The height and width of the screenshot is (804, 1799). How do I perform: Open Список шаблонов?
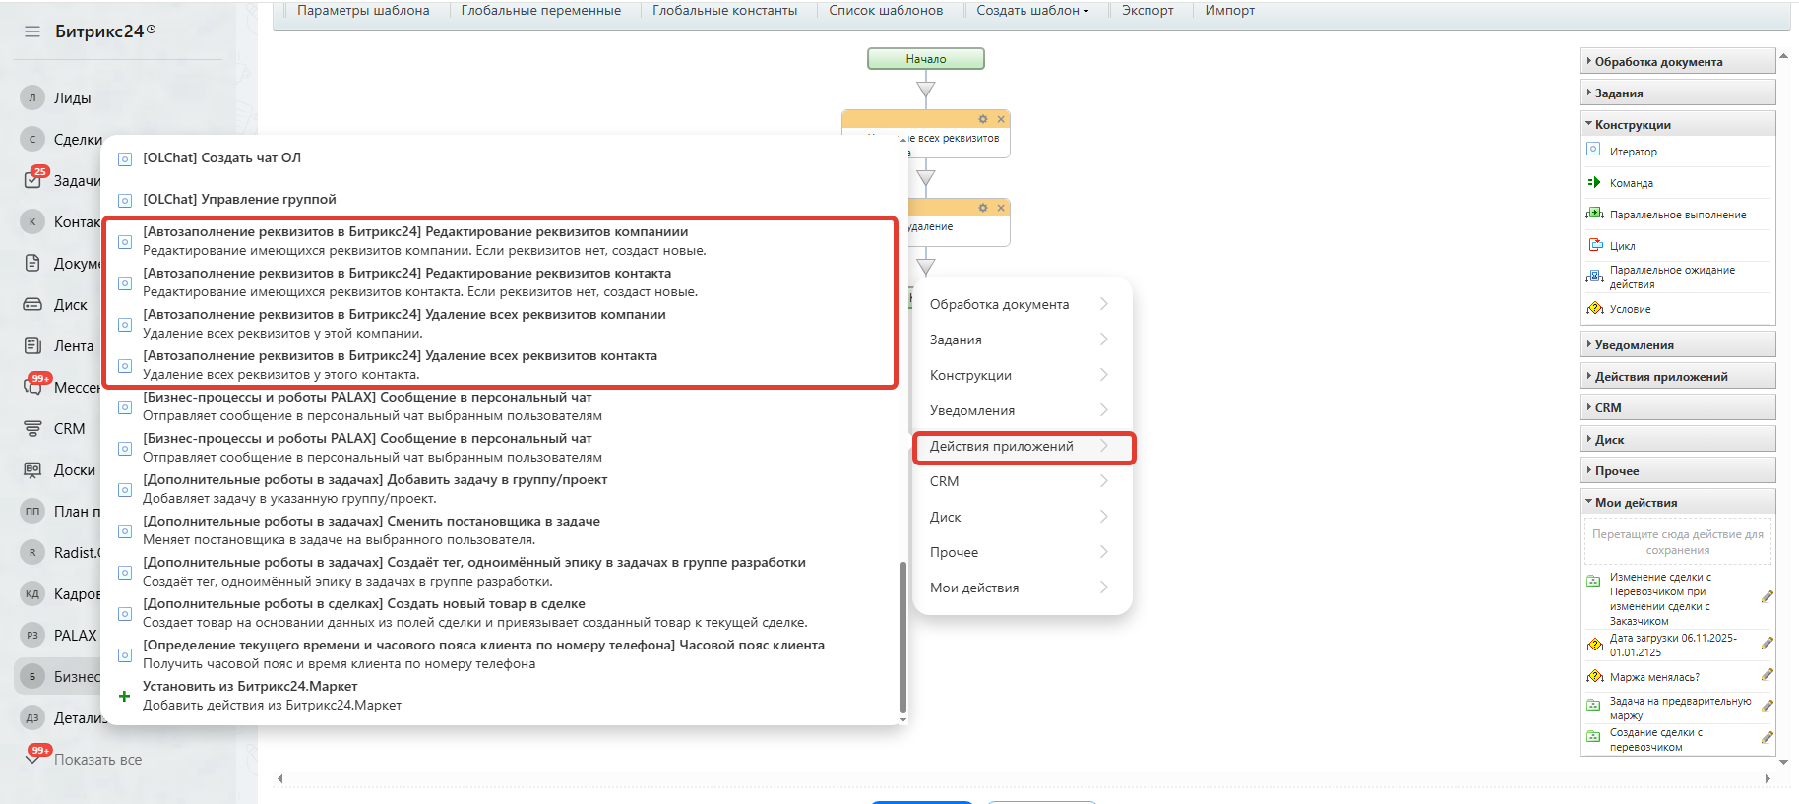(x=886, y=11)
